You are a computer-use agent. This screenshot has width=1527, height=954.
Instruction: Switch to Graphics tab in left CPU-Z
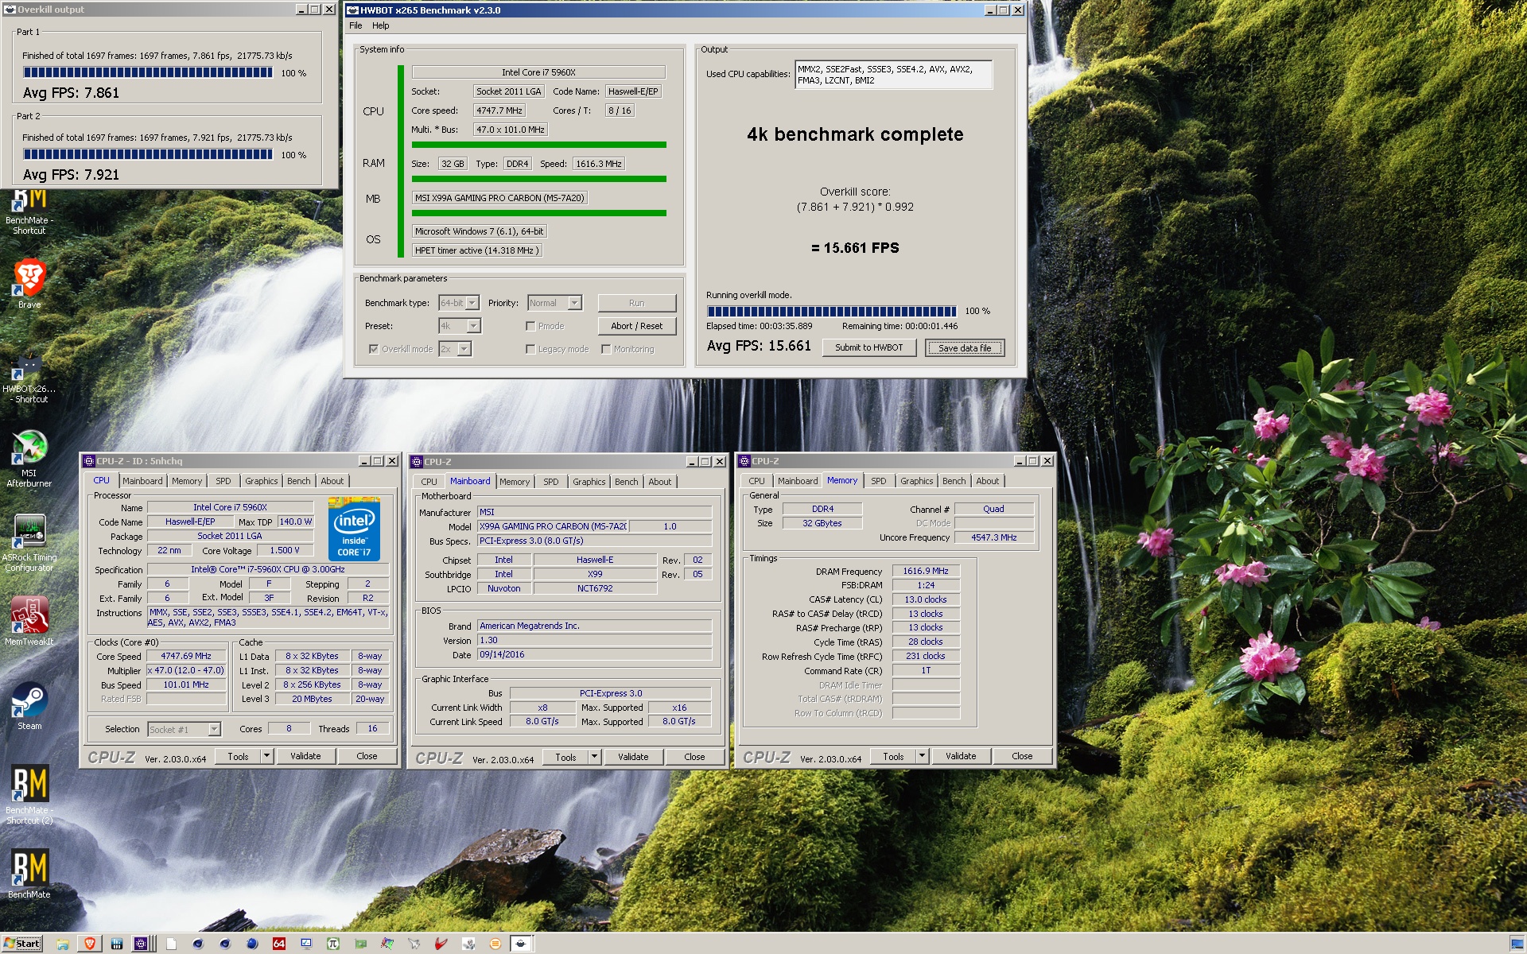pos(261,481)
